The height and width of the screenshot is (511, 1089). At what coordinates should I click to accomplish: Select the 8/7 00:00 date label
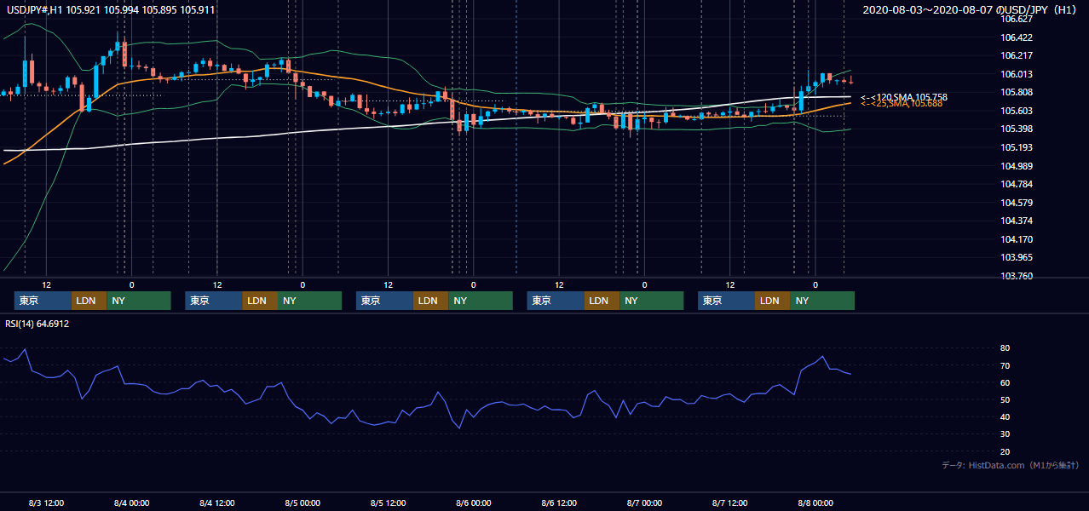coord(644,502)
